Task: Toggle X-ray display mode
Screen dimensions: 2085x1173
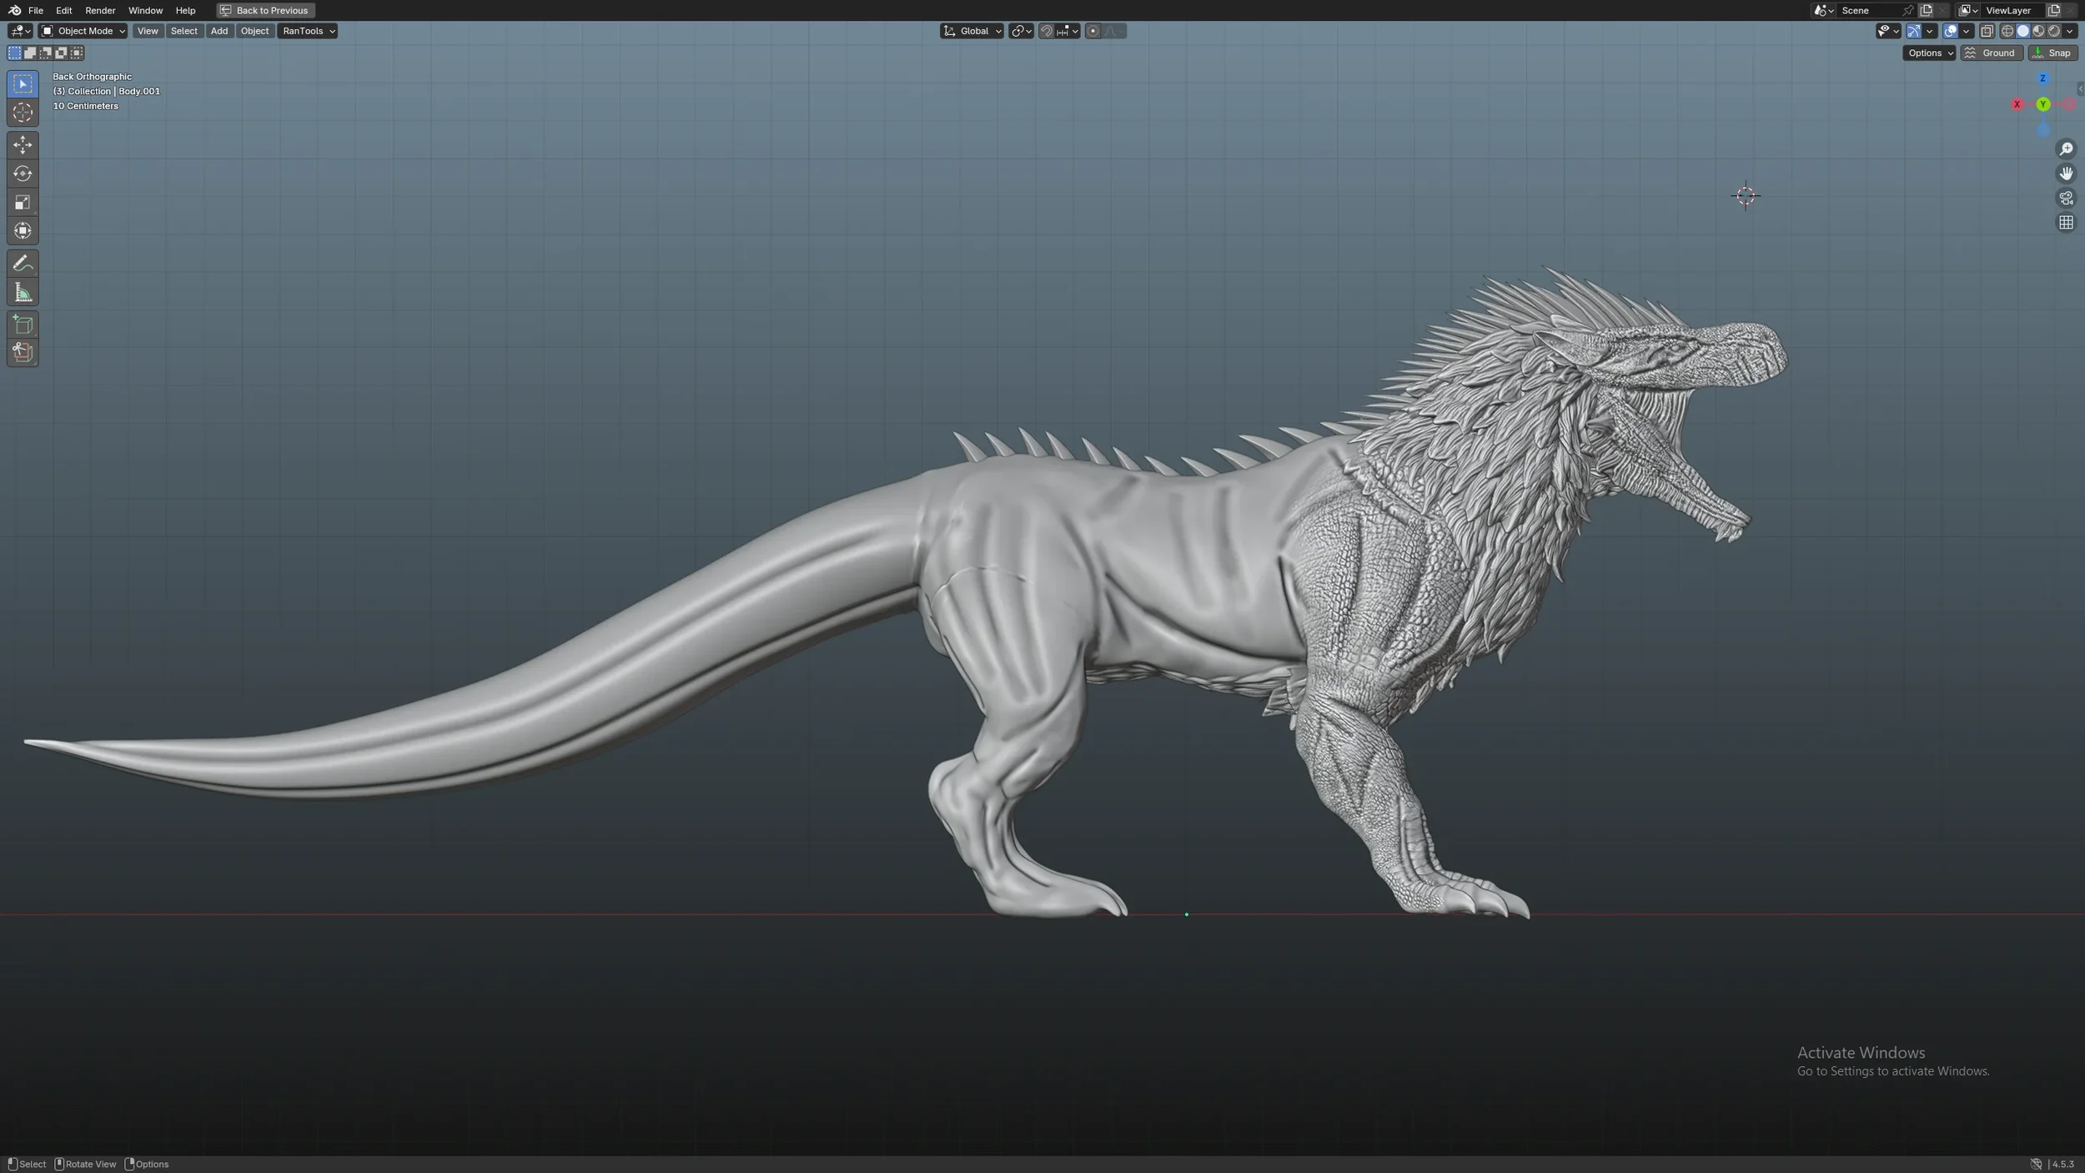Action: tap(1987, 31)
